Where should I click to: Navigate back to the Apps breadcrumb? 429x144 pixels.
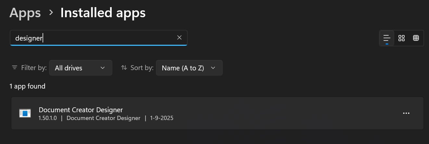click(x=25, y=13)
